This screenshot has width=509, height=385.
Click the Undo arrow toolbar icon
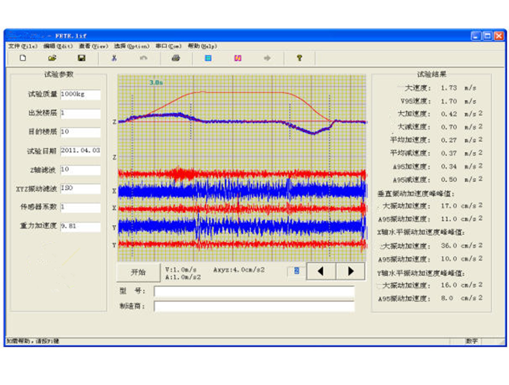click(144, 58)
